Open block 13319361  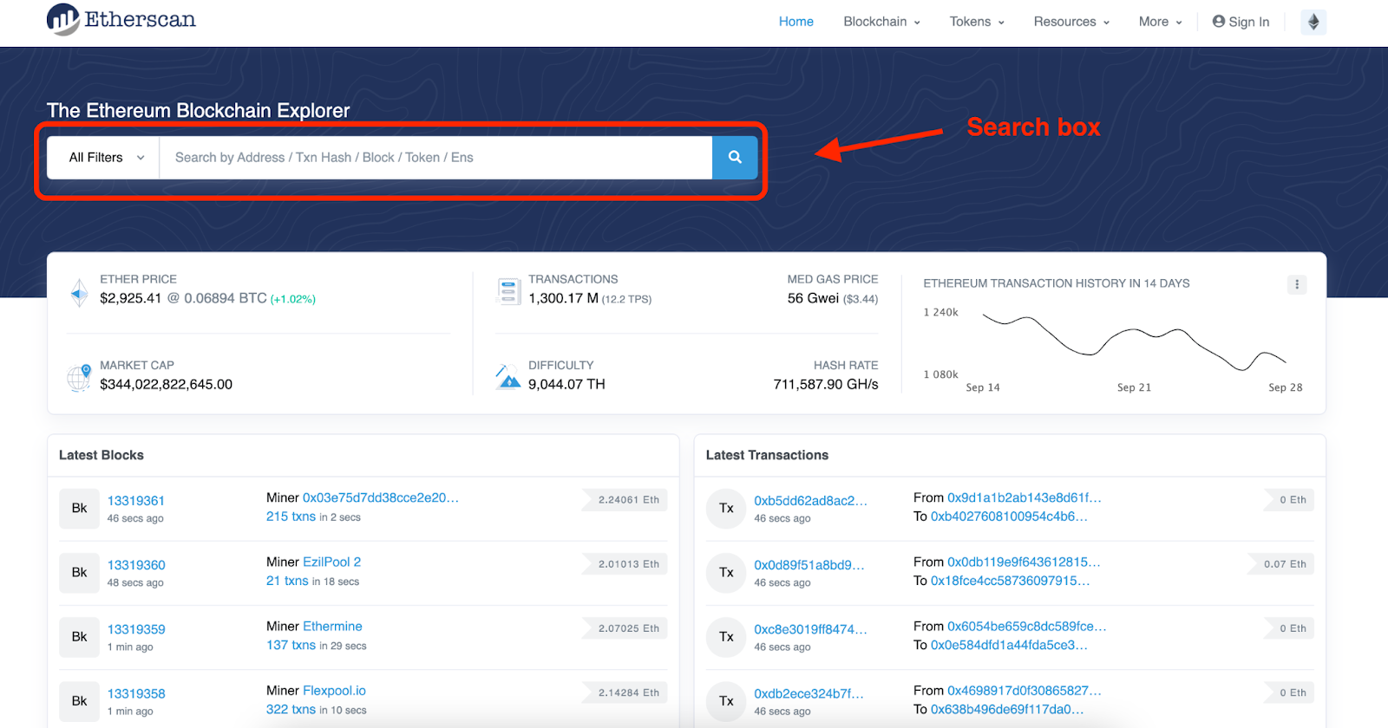coord(136,501)
